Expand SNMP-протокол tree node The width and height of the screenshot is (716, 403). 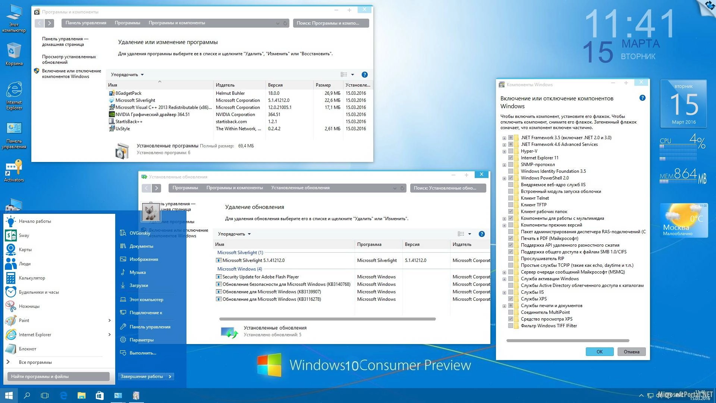[x=504, y=165]
